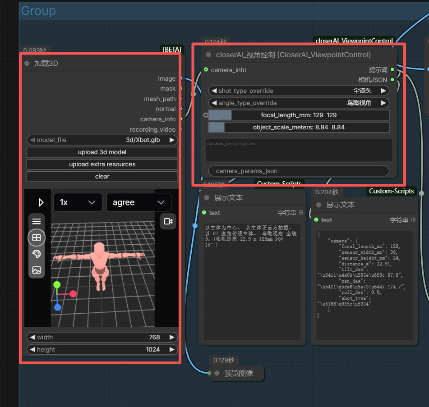The image size is (429, 407).
Task: Click the background image icon in viewer
Action: [37, 270]
